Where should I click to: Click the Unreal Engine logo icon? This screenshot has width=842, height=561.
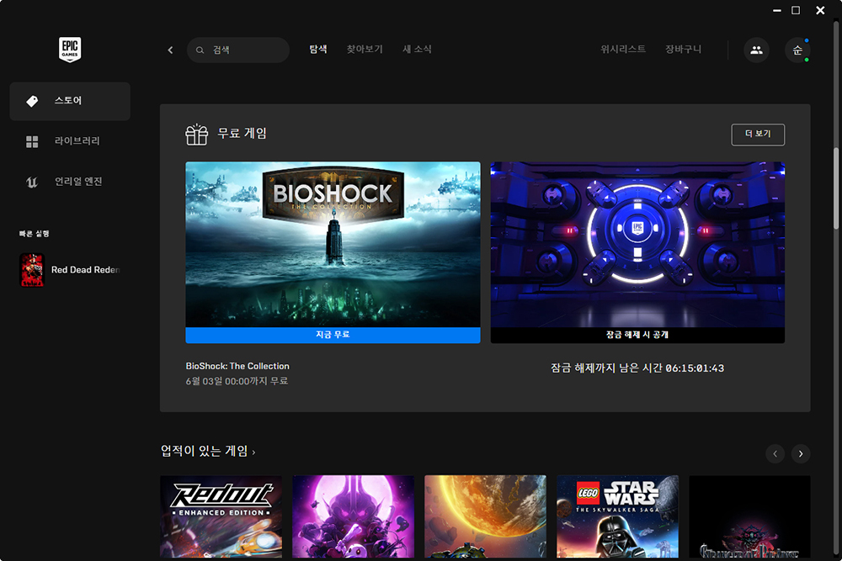coord(32,182)
